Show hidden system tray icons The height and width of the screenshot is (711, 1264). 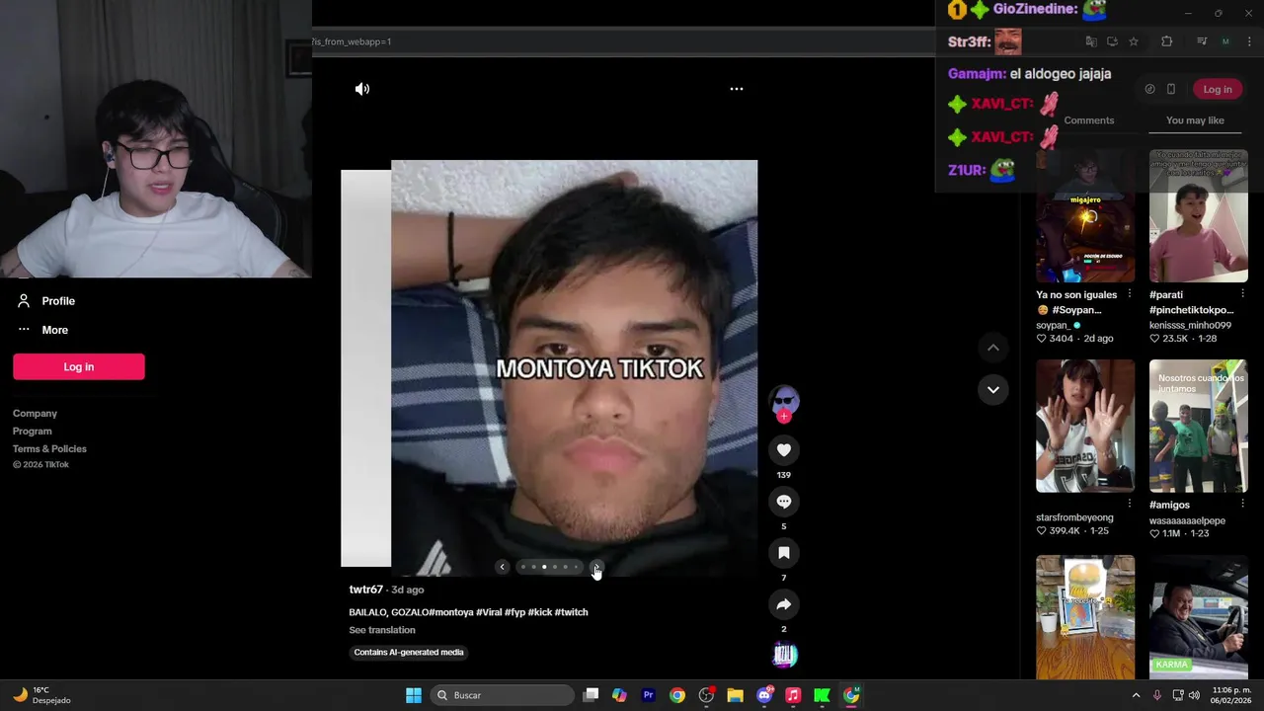tap(1136, 695)
